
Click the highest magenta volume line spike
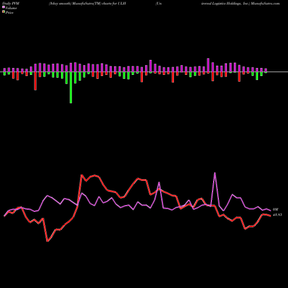215,173
